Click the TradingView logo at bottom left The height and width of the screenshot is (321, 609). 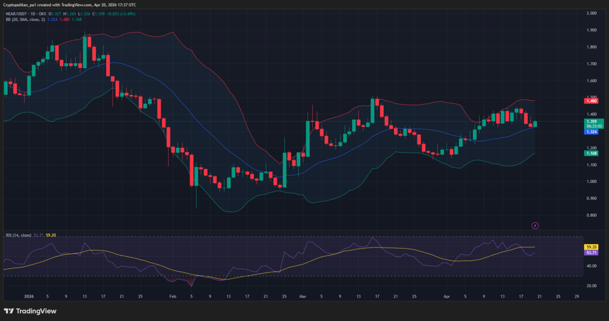point(30,311)
